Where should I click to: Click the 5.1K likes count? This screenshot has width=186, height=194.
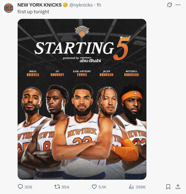(102, 187)
